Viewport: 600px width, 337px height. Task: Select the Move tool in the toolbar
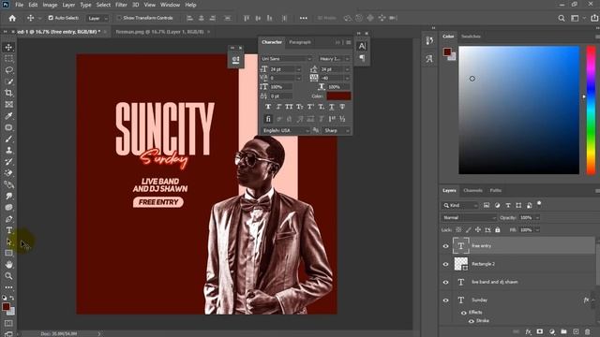8,48
